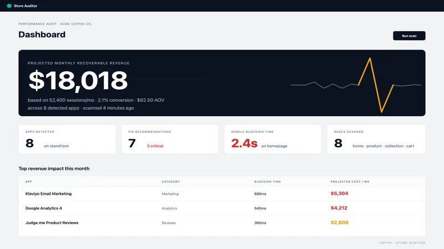Screen dimensions: 444x249
Task: Click the Projected Monthly Recoverable Revenue label
Action: pos(78,63)
